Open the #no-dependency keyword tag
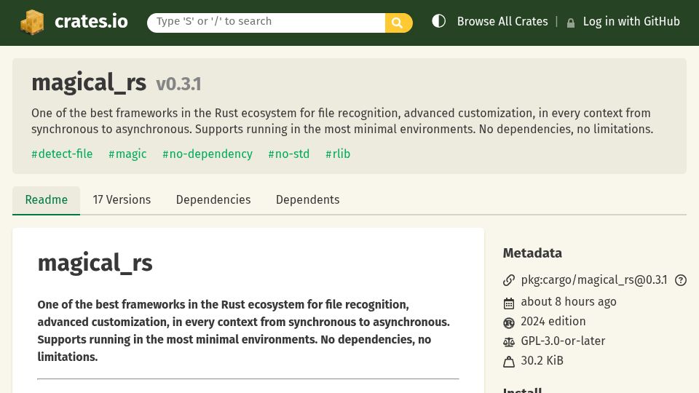The height and width of the screenshot is (393, 699). (x=208, y=154)
